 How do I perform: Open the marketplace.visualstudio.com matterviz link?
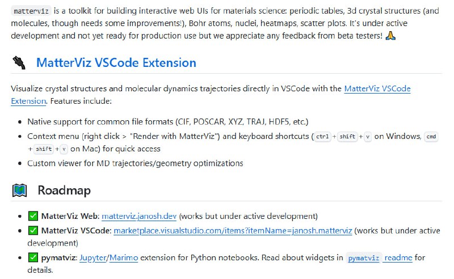point(233,231)
